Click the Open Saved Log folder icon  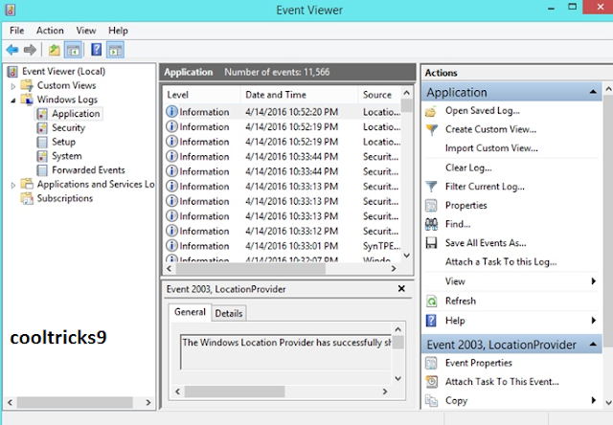coord(431,111)
